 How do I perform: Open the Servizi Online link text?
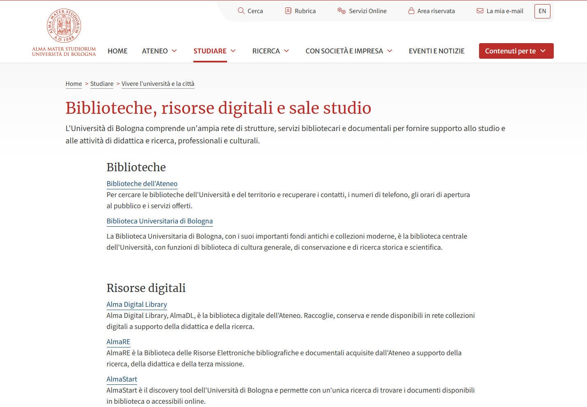click(368, 11)
